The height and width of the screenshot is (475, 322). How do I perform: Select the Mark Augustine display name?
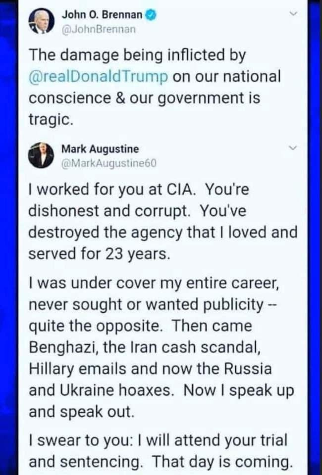pos(100,149)
